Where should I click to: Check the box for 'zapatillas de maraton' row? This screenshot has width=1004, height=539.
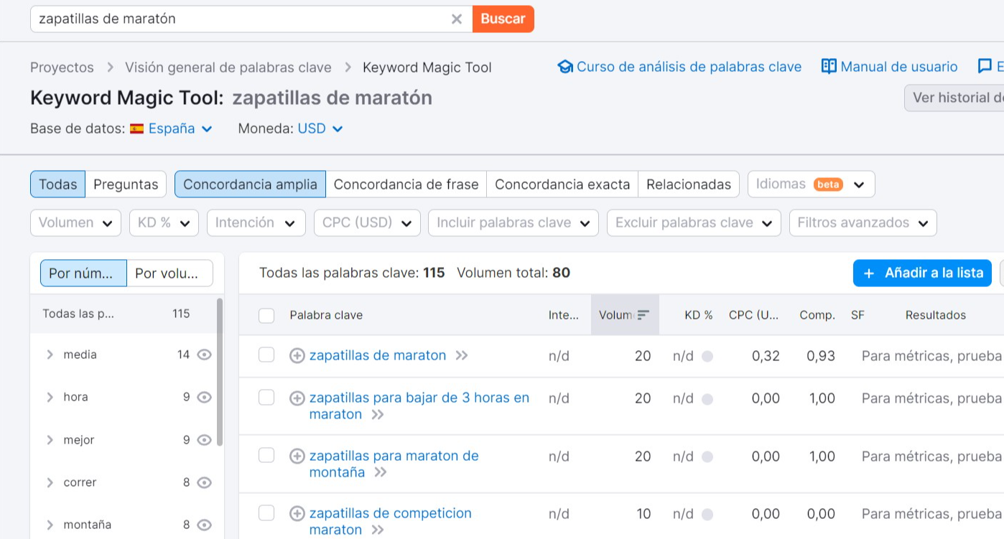tap(266, 355)
